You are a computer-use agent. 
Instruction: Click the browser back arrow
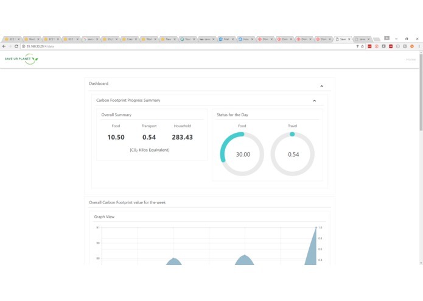pyautogui.click(x=4, y=46)
